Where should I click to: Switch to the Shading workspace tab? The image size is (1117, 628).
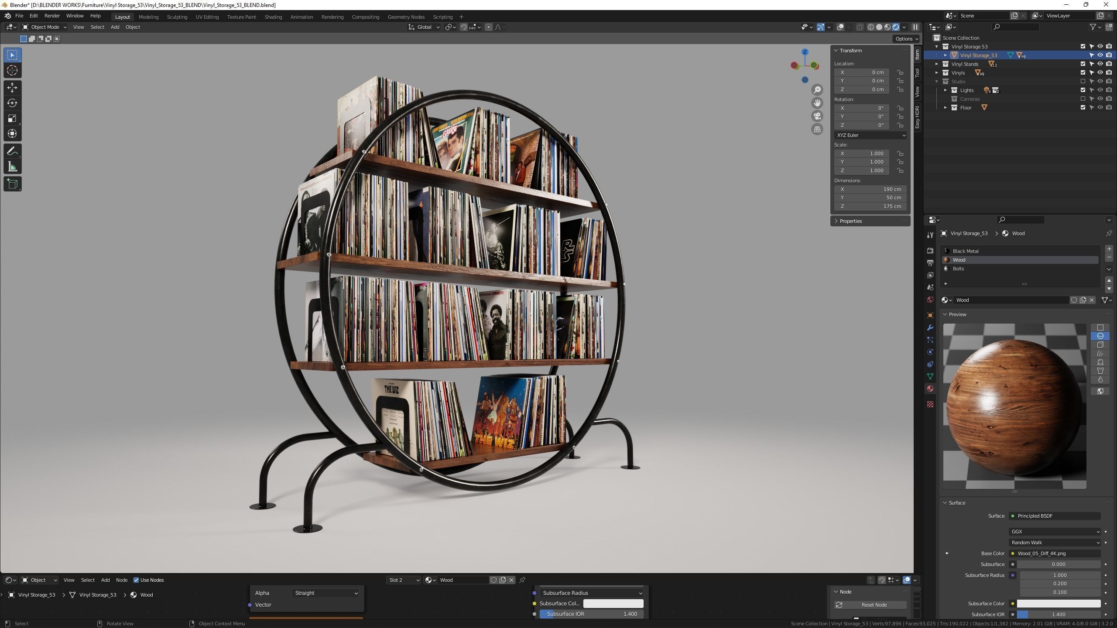(273, 17)
